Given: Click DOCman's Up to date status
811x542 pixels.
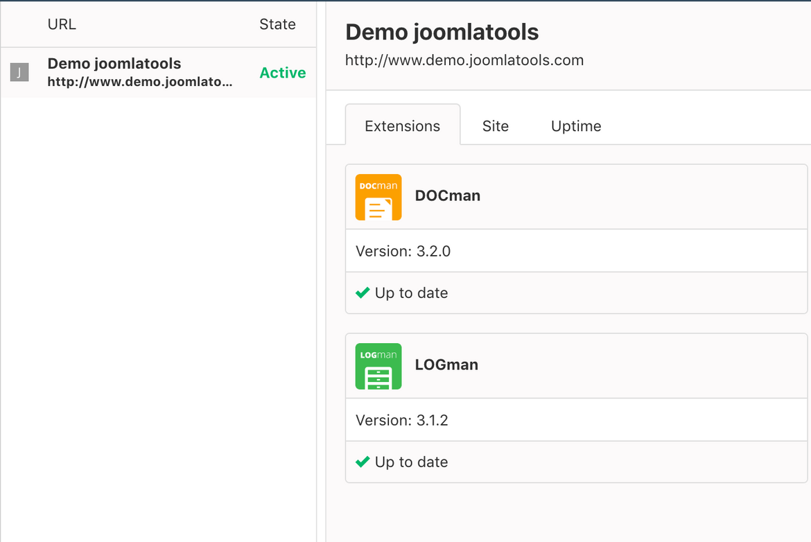Looking at the screenshot, I should click(x=411, y=293).
